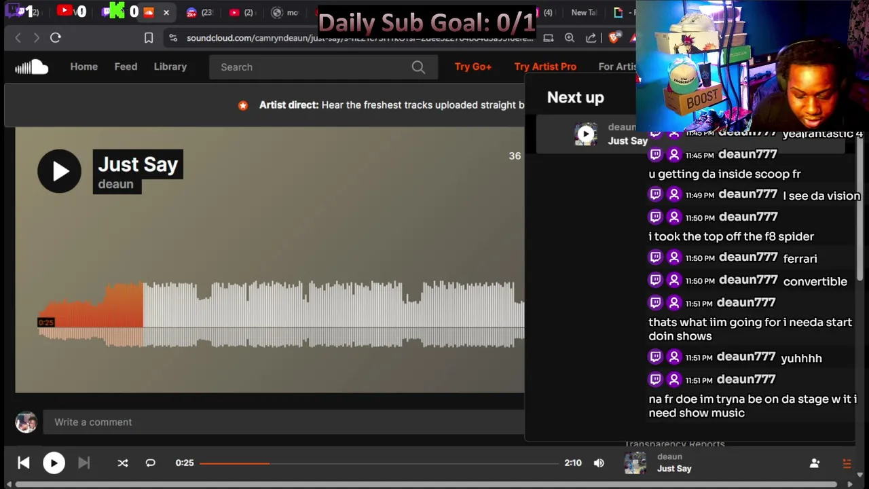Click the player progress bar
The image size is (869, 489).
(379, 463)
